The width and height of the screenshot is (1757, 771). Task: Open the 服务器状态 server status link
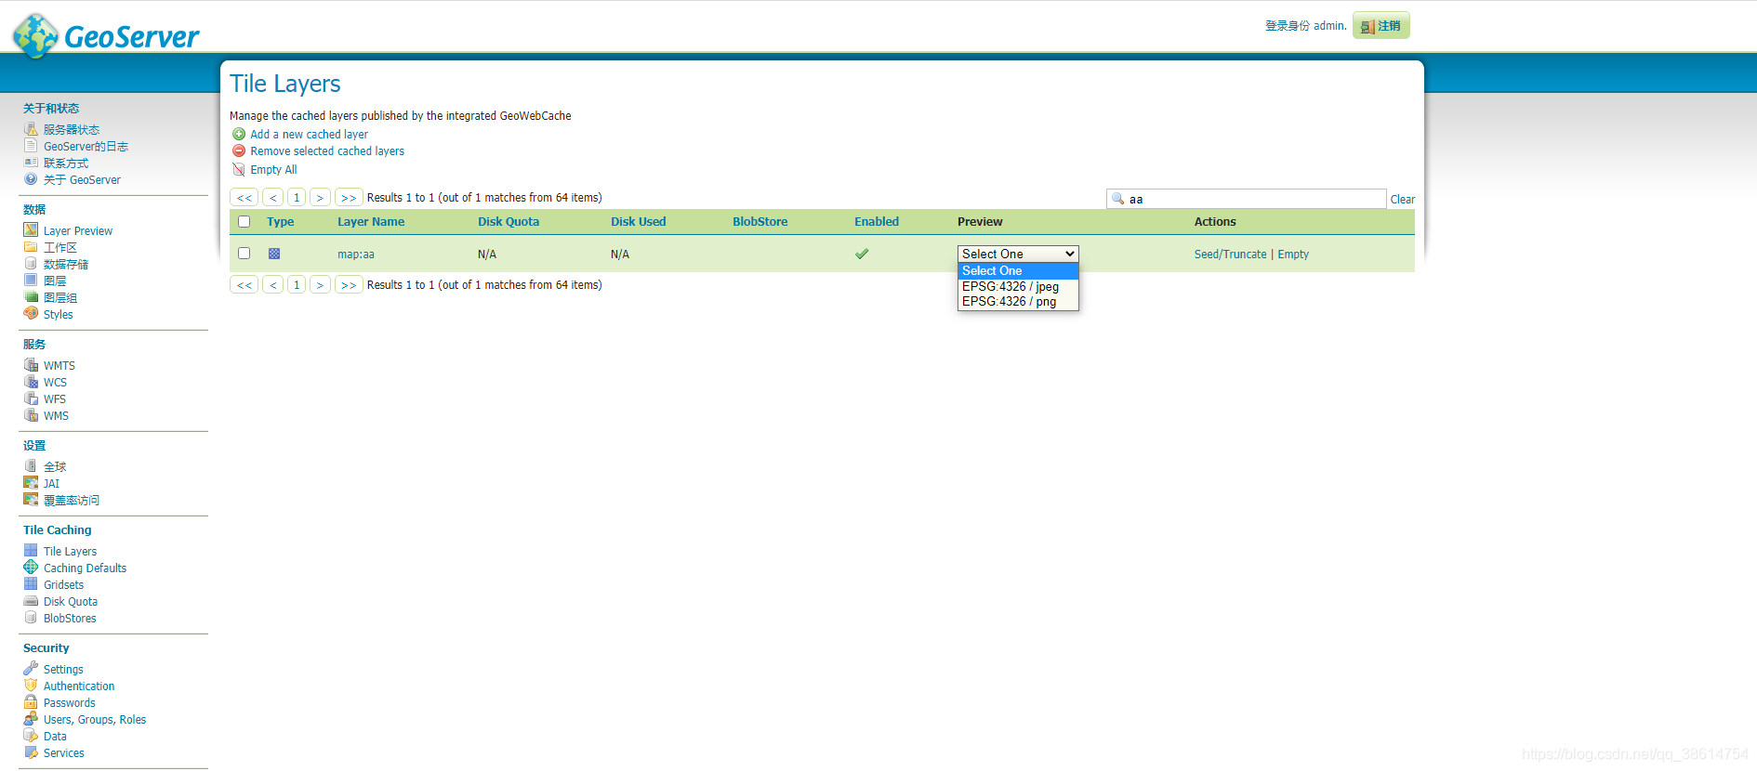(x=72, y=129)
